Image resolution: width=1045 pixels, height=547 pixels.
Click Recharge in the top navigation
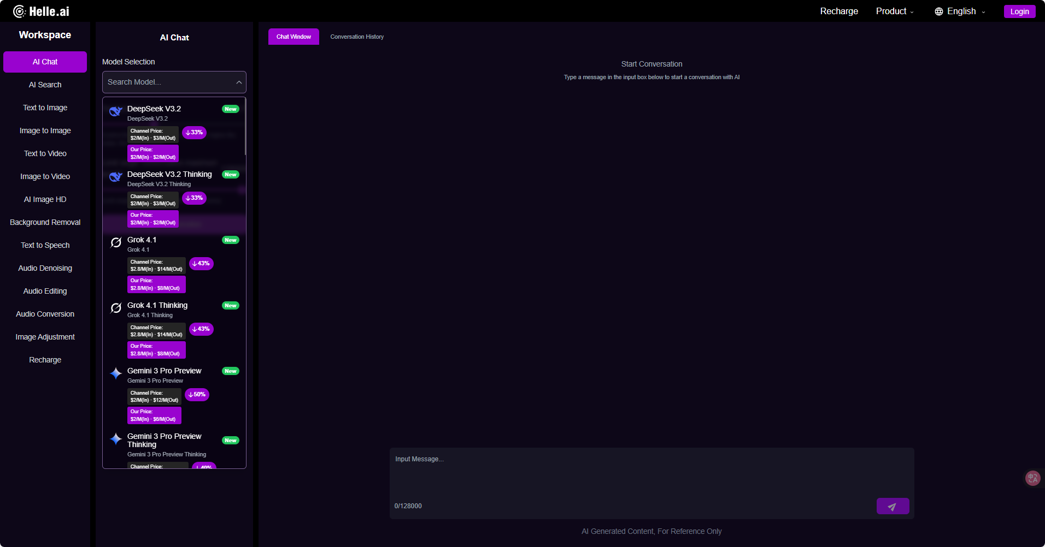click(x=838, y=11)
